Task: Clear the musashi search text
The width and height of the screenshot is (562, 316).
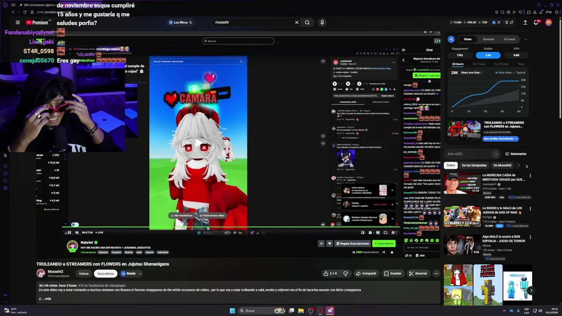Action: pos(296,22)
